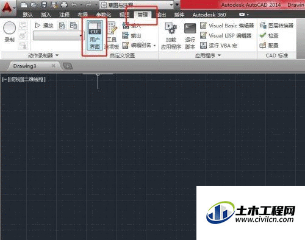This screenshot has width=305, height=240.
Task: Open a file via Quick Access folder icon
Action: point(34,5)
